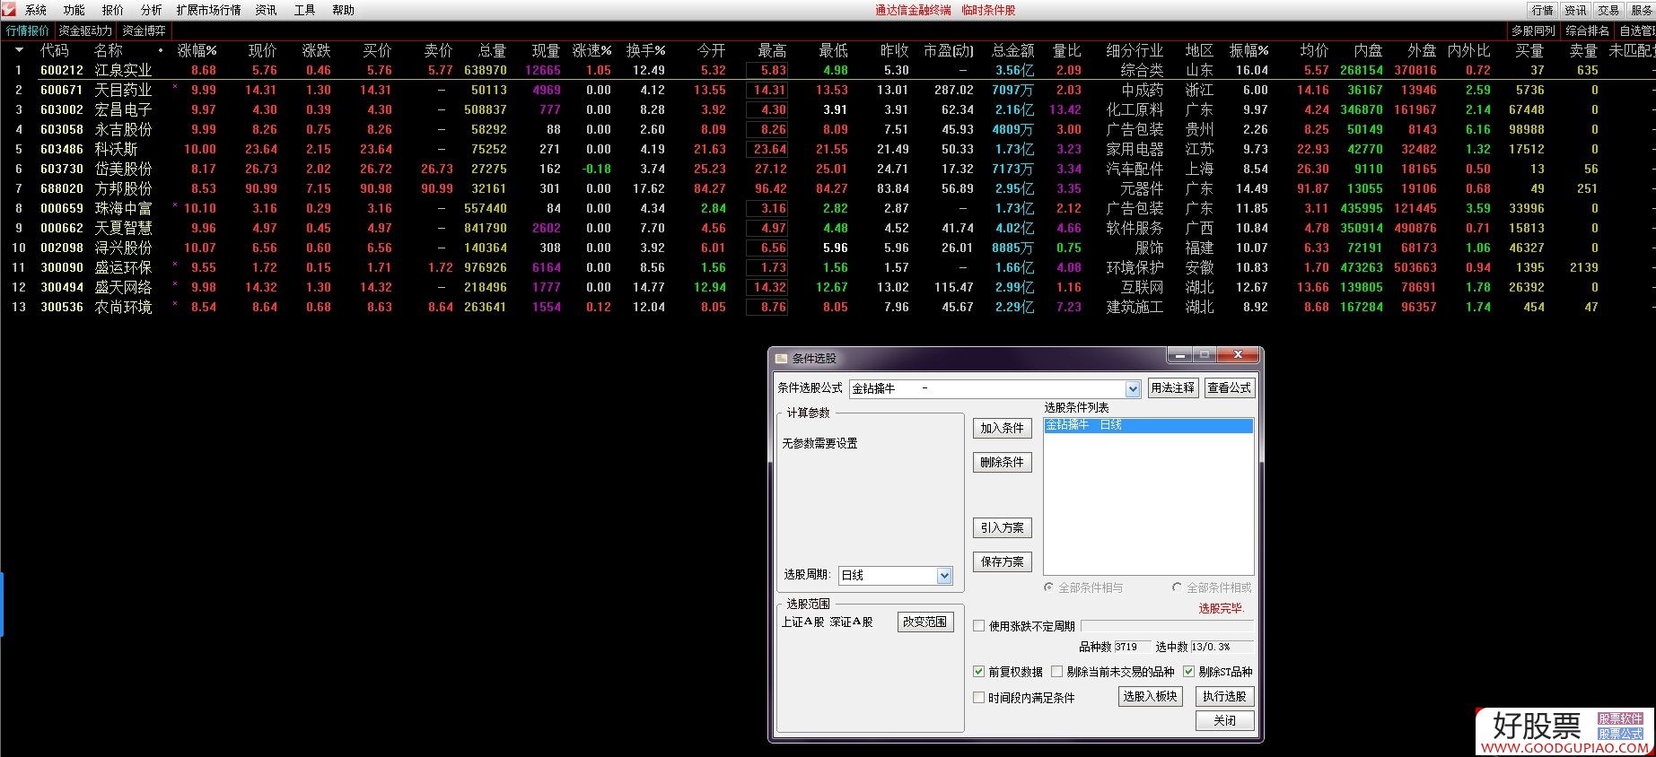Open the 工具 menu
This screenshot has height=757, width=1656.
[x=305, y=10]
